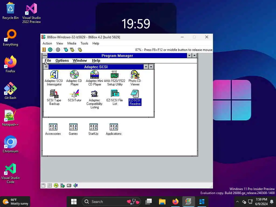Click first floppy drive status bar icon
Viewport: 276px width, 207px height.
pos(43,185)
